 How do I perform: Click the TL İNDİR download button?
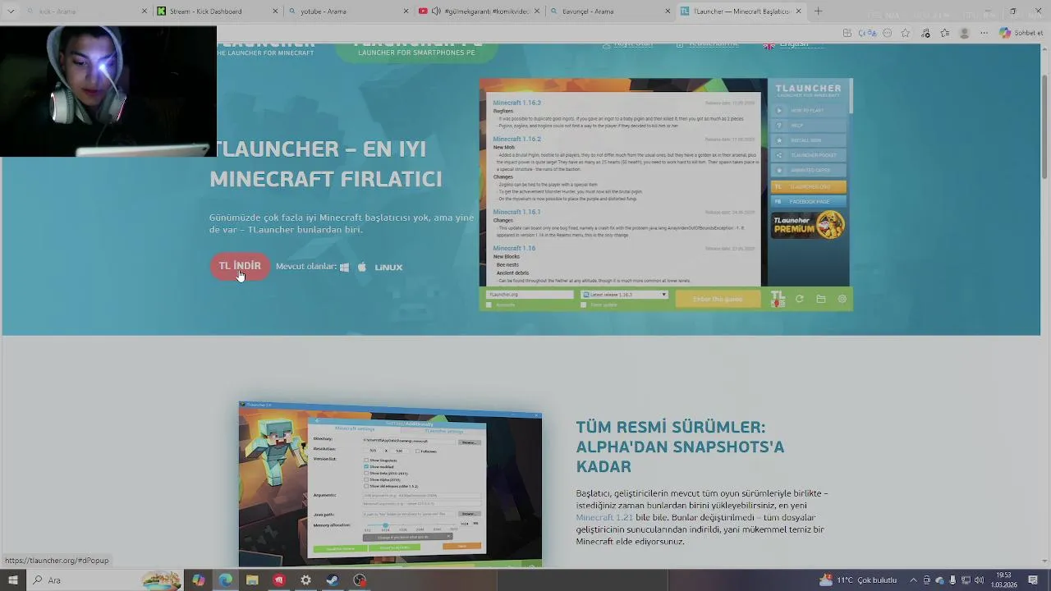point(240,267)
